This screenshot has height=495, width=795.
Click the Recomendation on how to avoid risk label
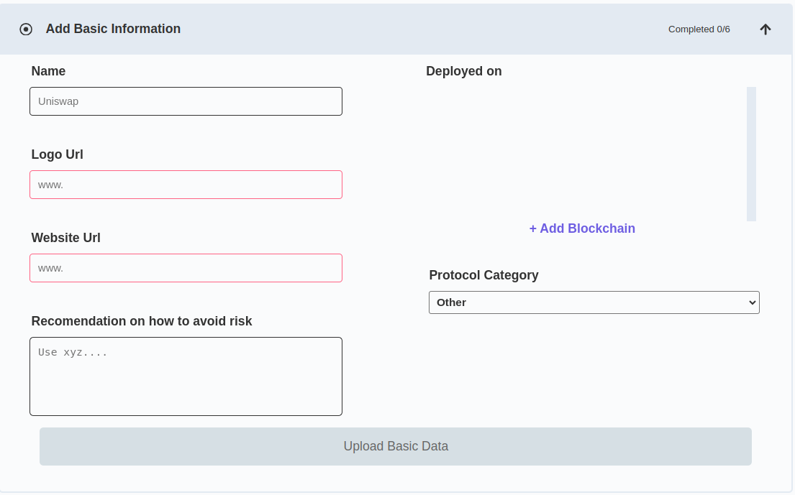pyautogui.click(x=142, y=321)
